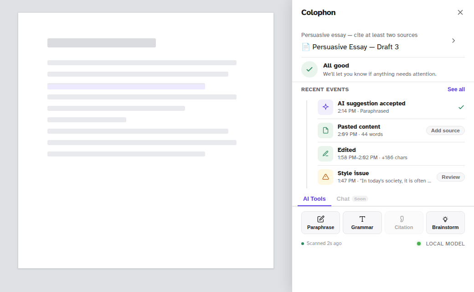This screenshot has width=474, height=292.
Task: Click the document title placeholder bar
Action: click(x=102, y=43)
